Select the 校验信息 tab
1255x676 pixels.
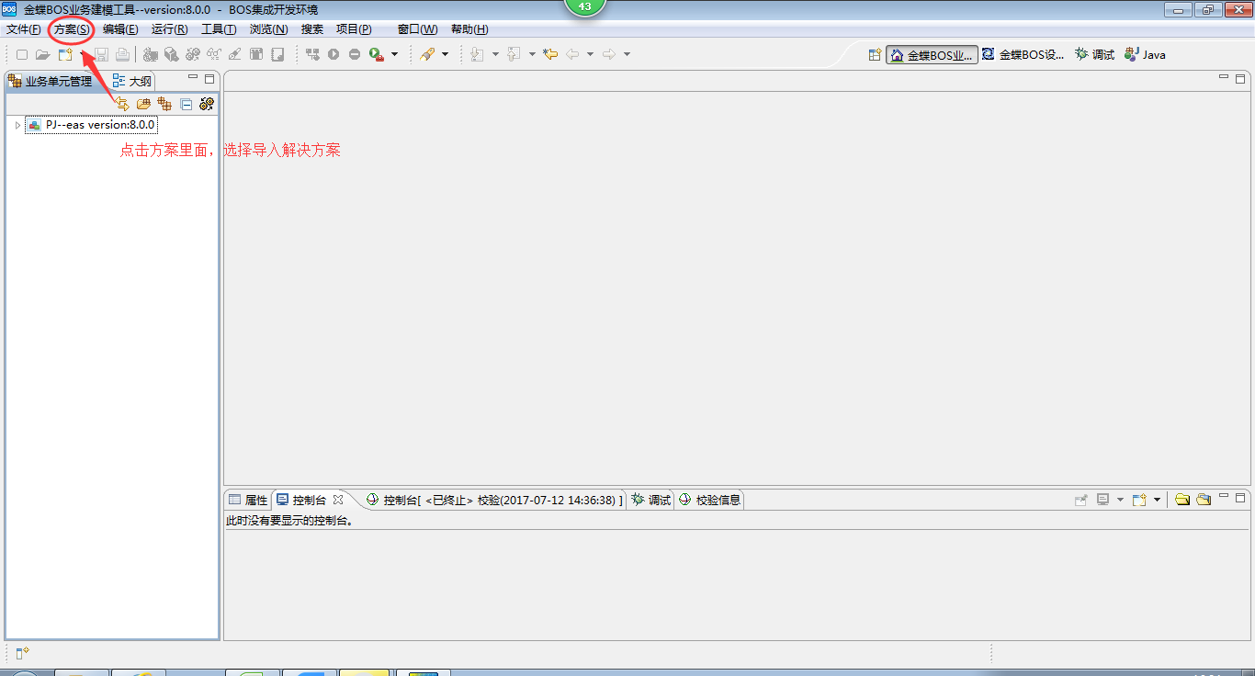[709, 500]
